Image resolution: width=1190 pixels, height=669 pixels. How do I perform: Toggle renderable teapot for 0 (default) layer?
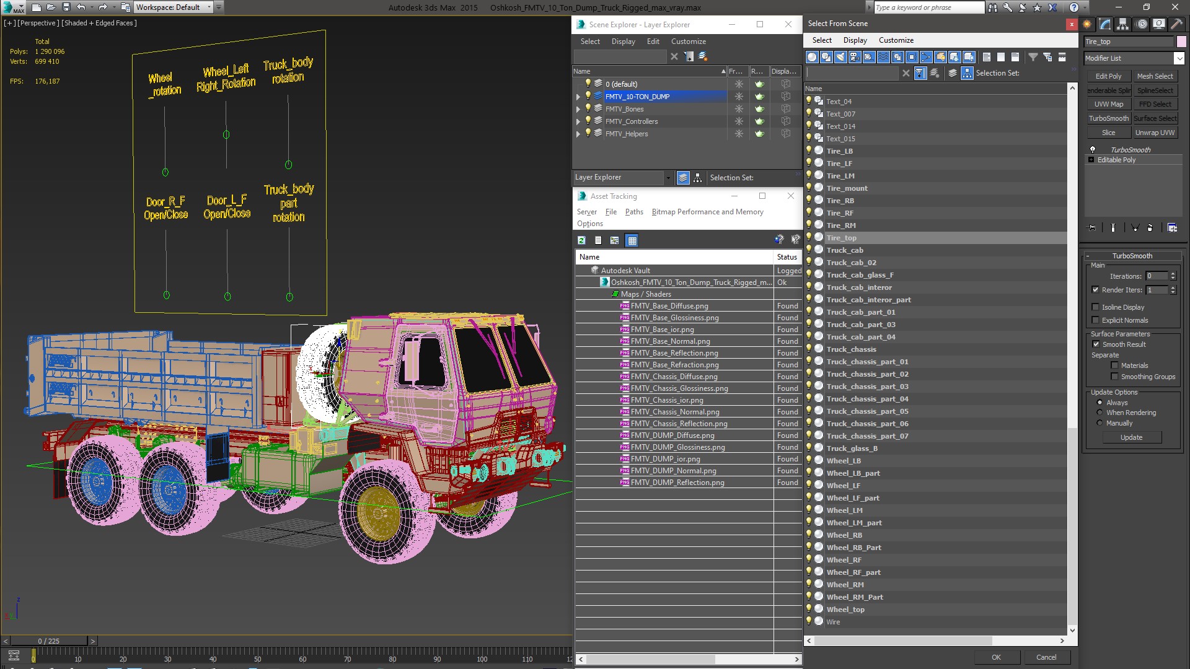[759, 84]
